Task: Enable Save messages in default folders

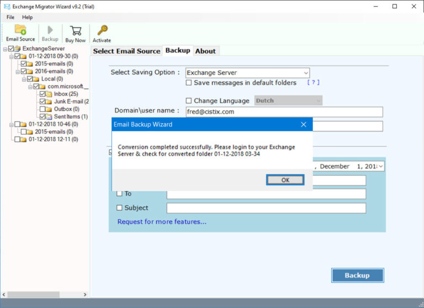Action: 189,83
